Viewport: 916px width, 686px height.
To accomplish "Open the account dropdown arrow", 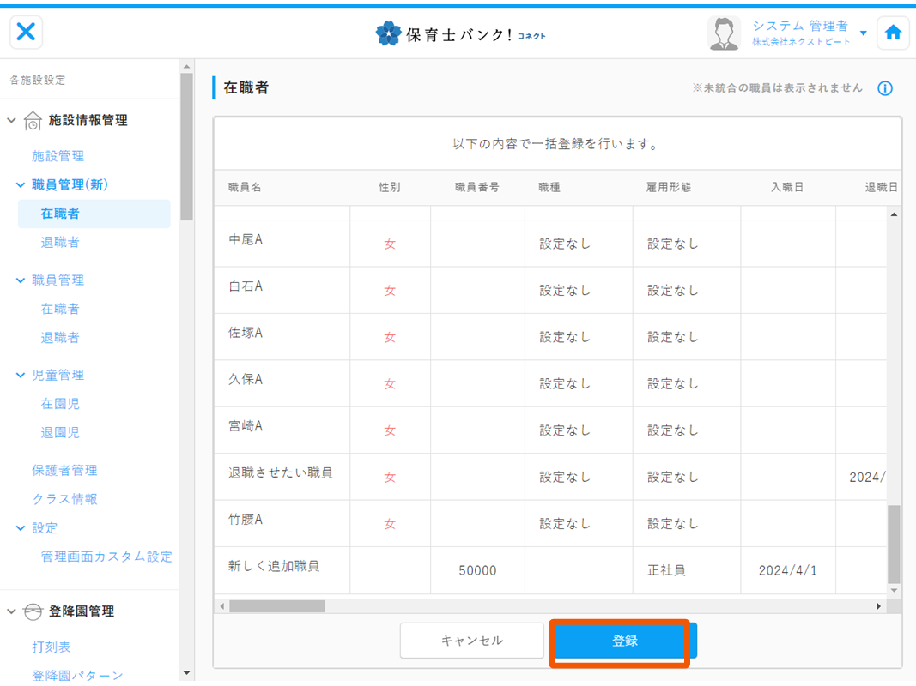I will [x=864, y=33].
